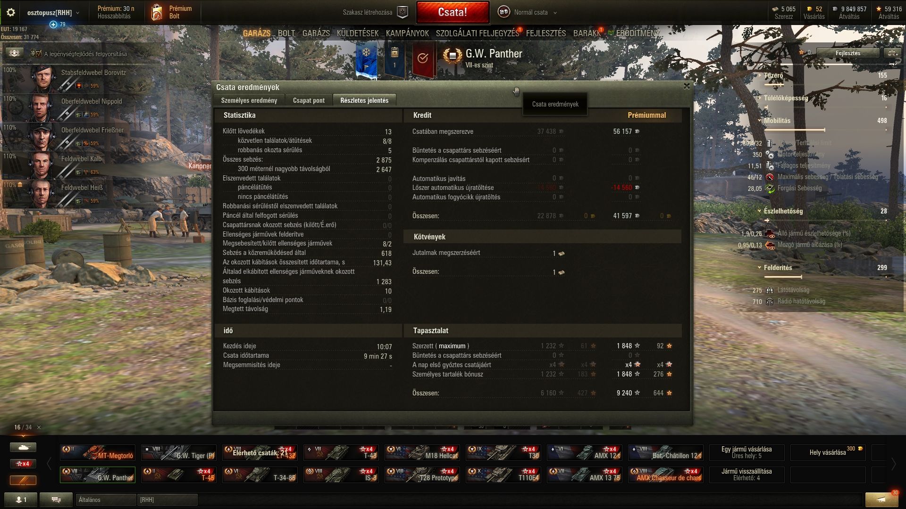Expand the Normál csata battle type dropdown
This screenshot has width=906, height=509.
pos(555,13)
